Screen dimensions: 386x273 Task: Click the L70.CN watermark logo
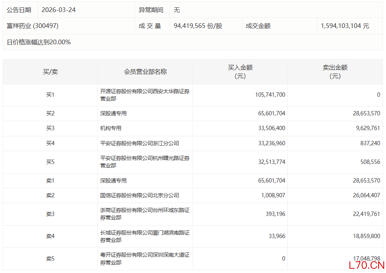point(366,265)
